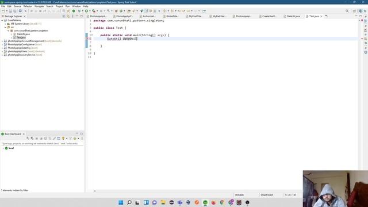Open the Run menu
Screen dimensions: 368x207
click(x=68, y=6)
